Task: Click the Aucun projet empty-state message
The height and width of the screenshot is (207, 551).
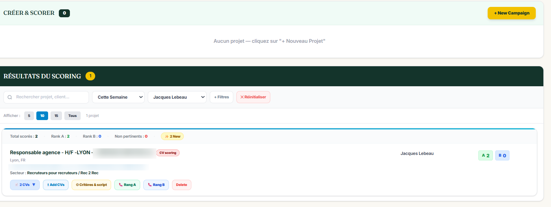Action: [x=269, y=41]
